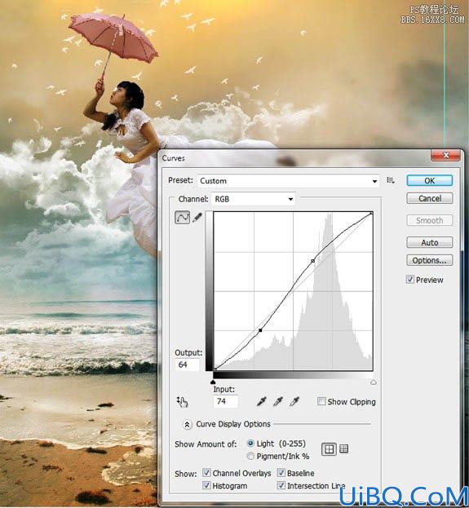Toggle the Preview checkbox
This screenshot has height=508, width=469.
coord(410,279)
